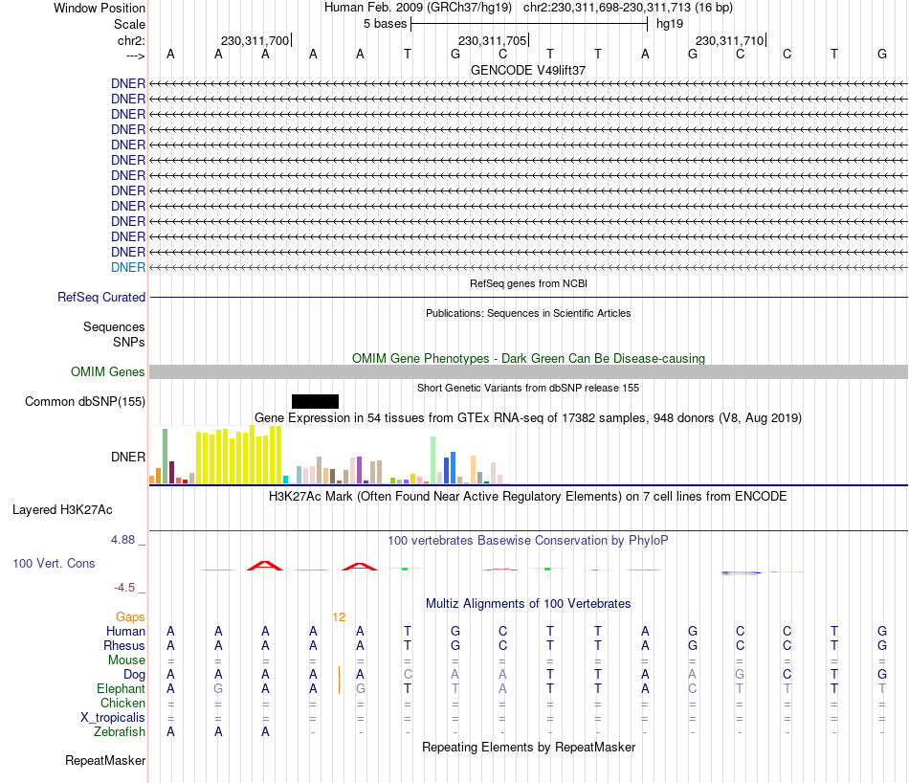909x783 pixels.
Task: Click the sequence direction arrow -->
Action: (136, 56)
